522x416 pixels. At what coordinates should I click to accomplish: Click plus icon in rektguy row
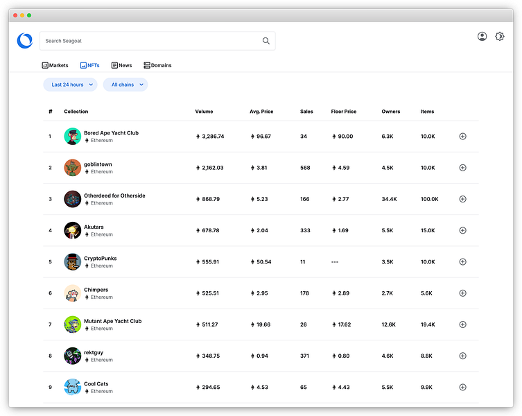[463, 356]
